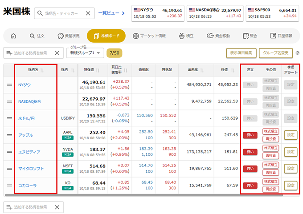
Task: Expand the グループ名 新規グループ1 dropdown
Action: [x=85, y=53]
